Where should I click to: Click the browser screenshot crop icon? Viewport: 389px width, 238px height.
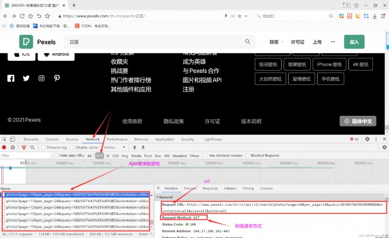click(x=366, y=16)
